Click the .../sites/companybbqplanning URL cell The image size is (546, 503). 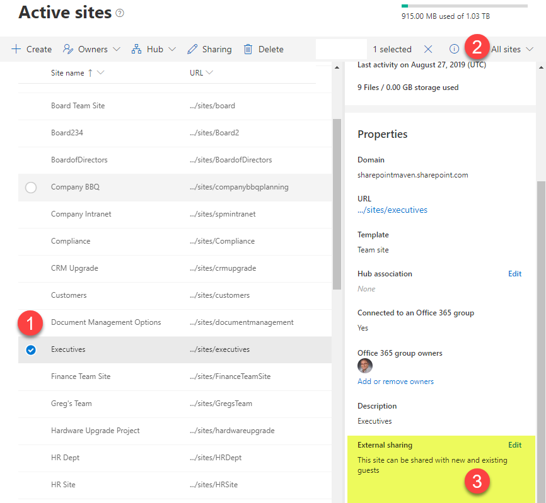239,187
